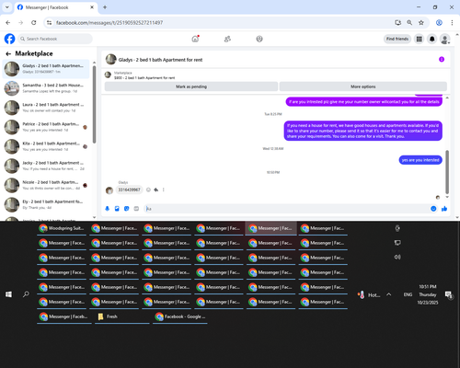Select the Jacky conversation
This screenshot has height=368, width=460.
coord(46,166)
